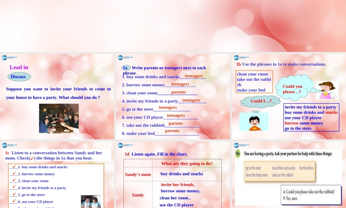Click the logo on the 1a slide

point(125,58)
